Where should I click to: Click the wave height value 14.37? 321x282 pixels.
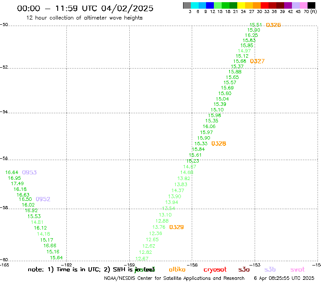point(178,190)
